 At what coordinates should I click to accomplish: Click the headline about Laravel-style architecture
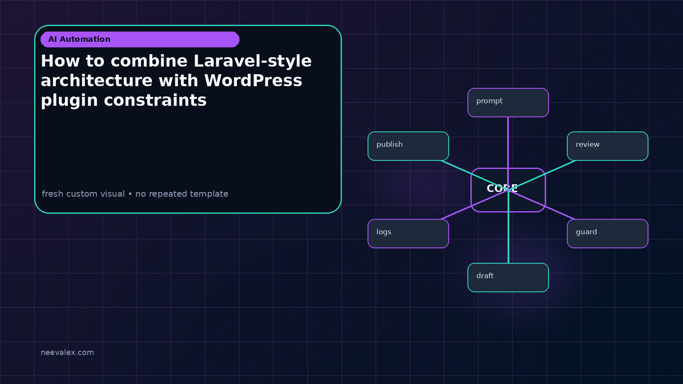176,81
